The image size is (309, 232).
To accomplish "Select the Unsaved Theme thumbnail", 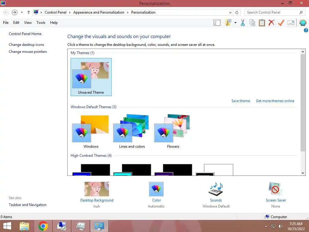I will click(x=91, y=77).
